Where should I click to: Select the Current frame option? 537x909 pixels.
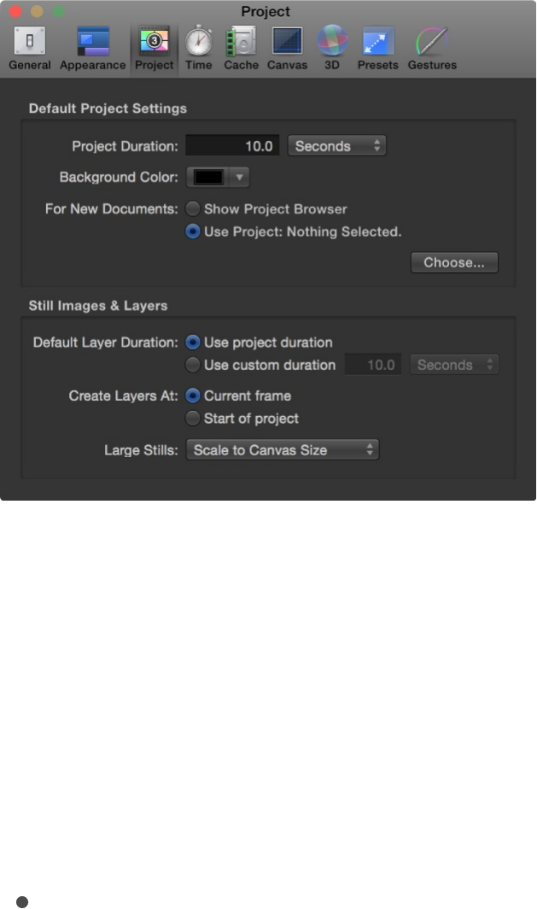coord(194,396)
